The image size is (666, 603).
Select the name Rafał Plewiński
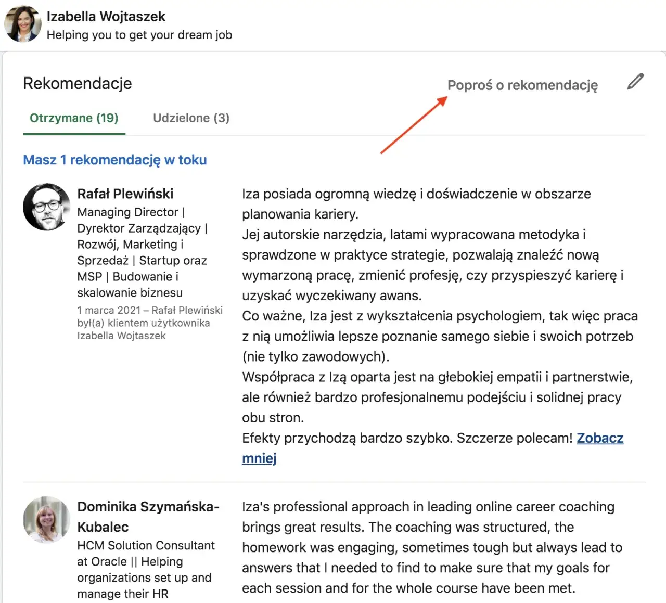[x=125, y=194]
